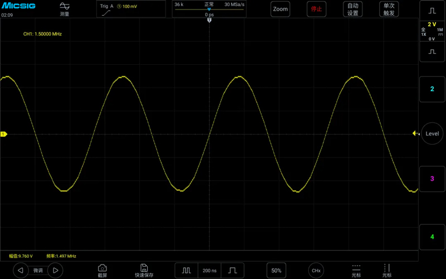Stop acquisition with the red 停止 button
Image resolution: width=446 pixels, height=279 pixels.
[316, 9]
